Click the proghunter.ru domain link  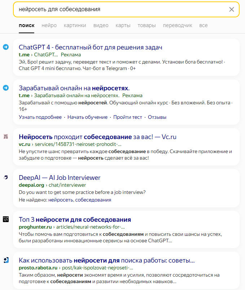tap(35, 227)
